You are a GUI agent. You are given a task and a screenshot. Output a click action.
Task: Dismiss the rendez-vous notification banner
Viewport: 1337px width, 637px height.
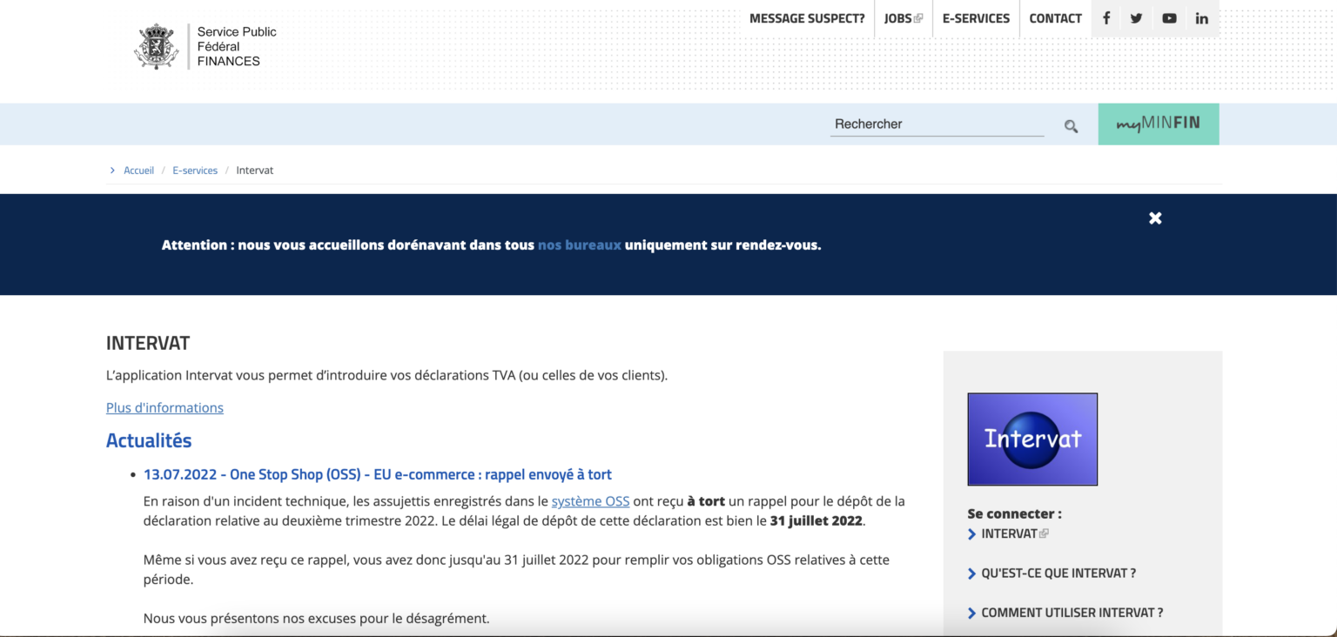1155,218
